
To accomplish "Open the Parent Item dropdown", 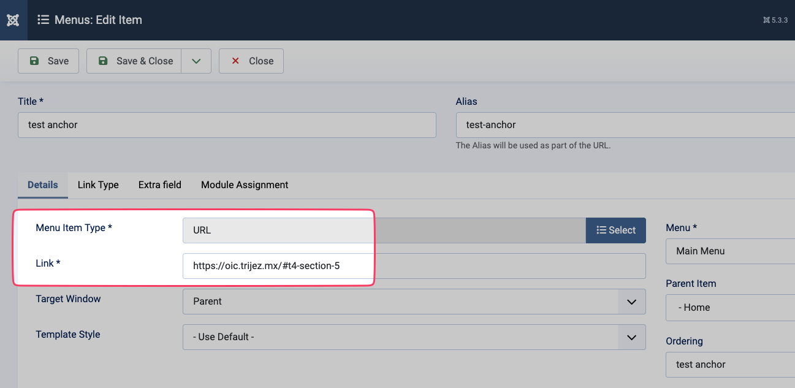I will click(x=729, y=308).
